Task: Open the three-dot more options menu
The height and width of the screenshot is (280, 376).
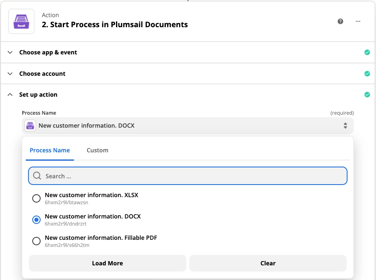Action: [x=358, y=21]
